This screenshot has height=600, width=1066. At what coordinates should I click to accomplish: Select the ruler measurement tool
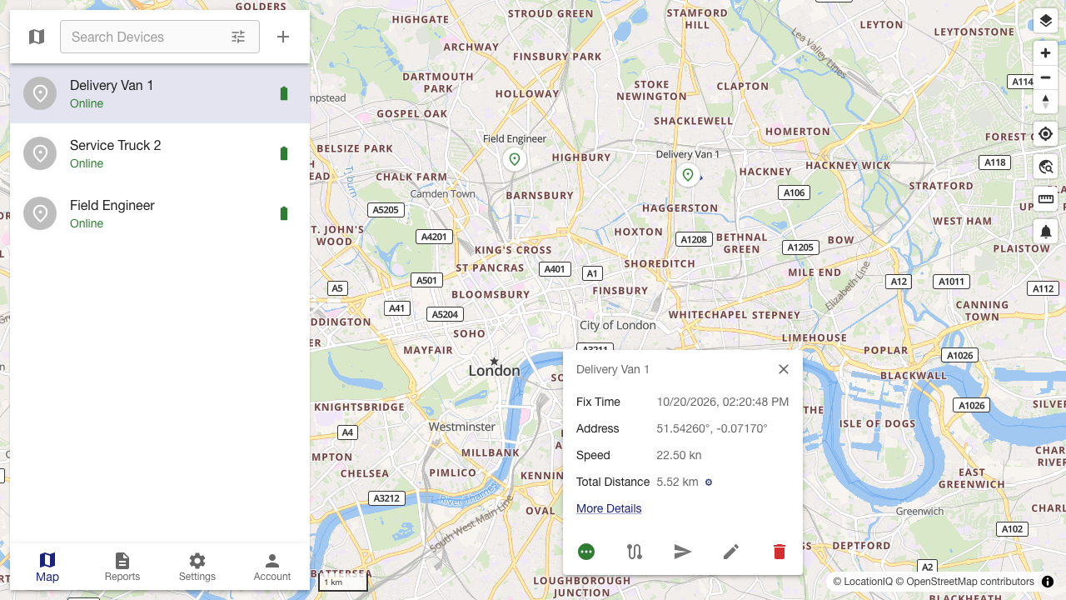pos(1046,199)
